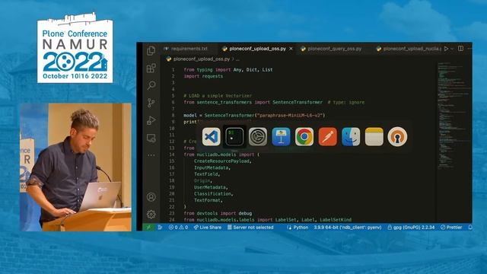Viewport: 487px width, 274px height.
Task: Select Python interpreter 3.9.9 64-bit
Action: tap(348, 228)
